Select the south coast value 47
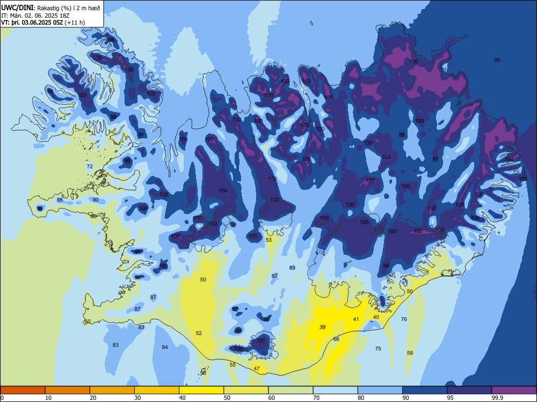Image resolution: width=537 pixels, height=402 pixels. (257, 369)
